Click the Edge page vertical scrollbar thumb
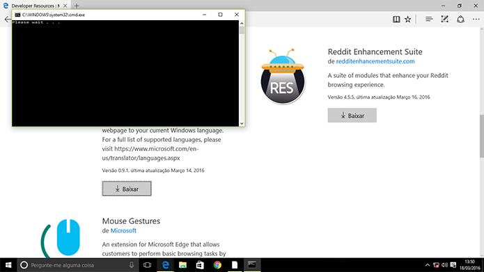Image resolution: width=484 pixels, height=272 pixels. coord(481,136)
